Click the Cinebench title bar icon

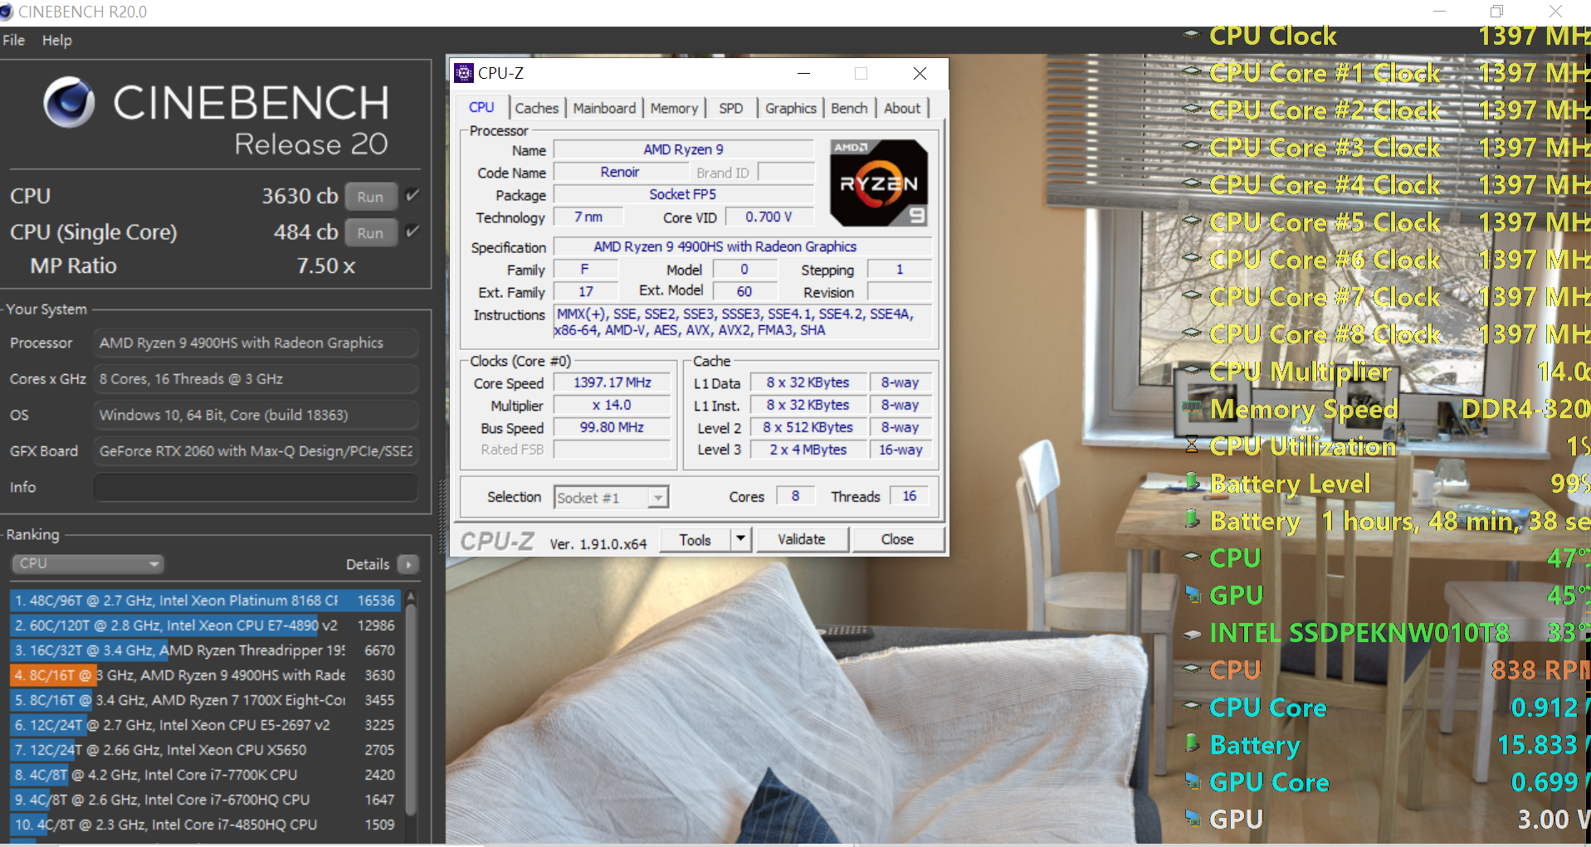(x=7, y=12)
